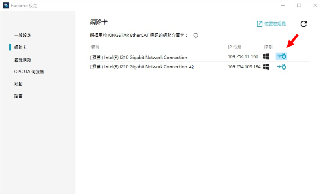This screenshot has width=324, height=194.
Task: Click 控制 column header
Action: click(268, 47)
